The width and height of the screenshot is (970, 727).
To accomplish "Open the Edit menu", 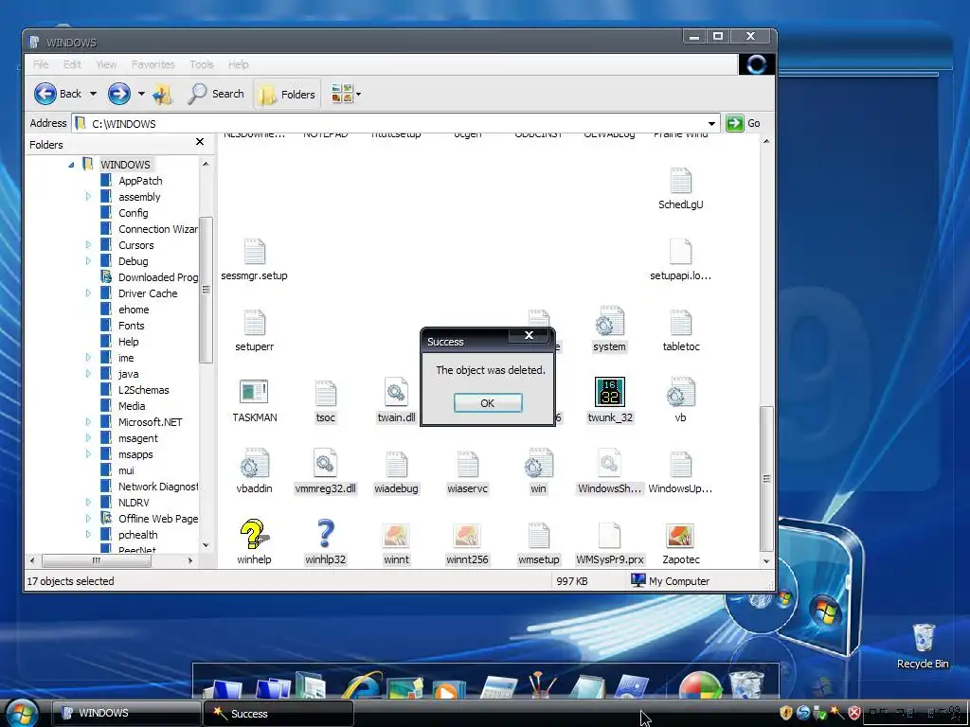I will 72,64.
